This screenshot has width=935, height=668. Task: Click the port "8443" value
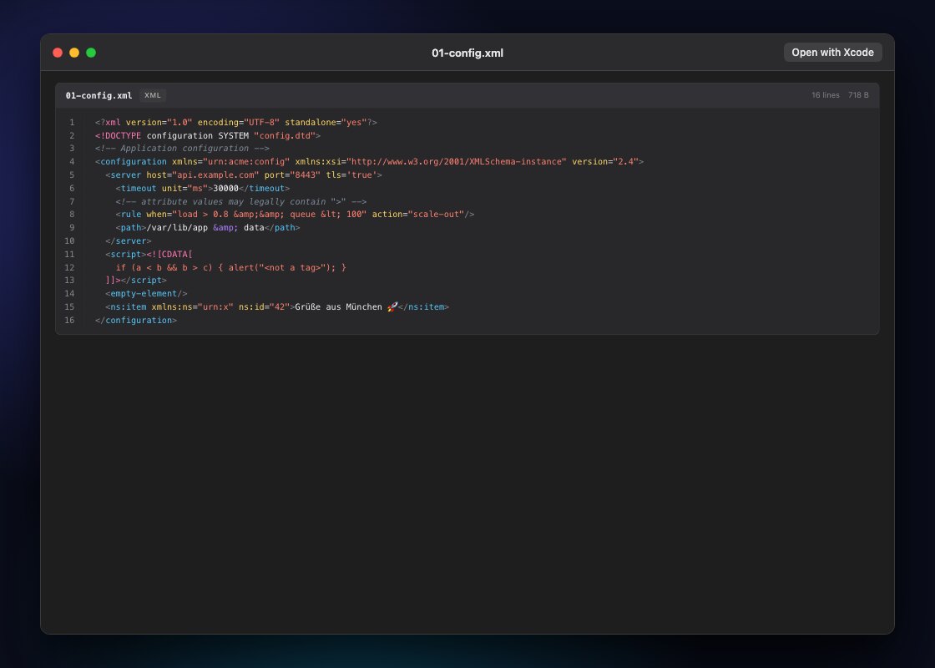point(306,175)
